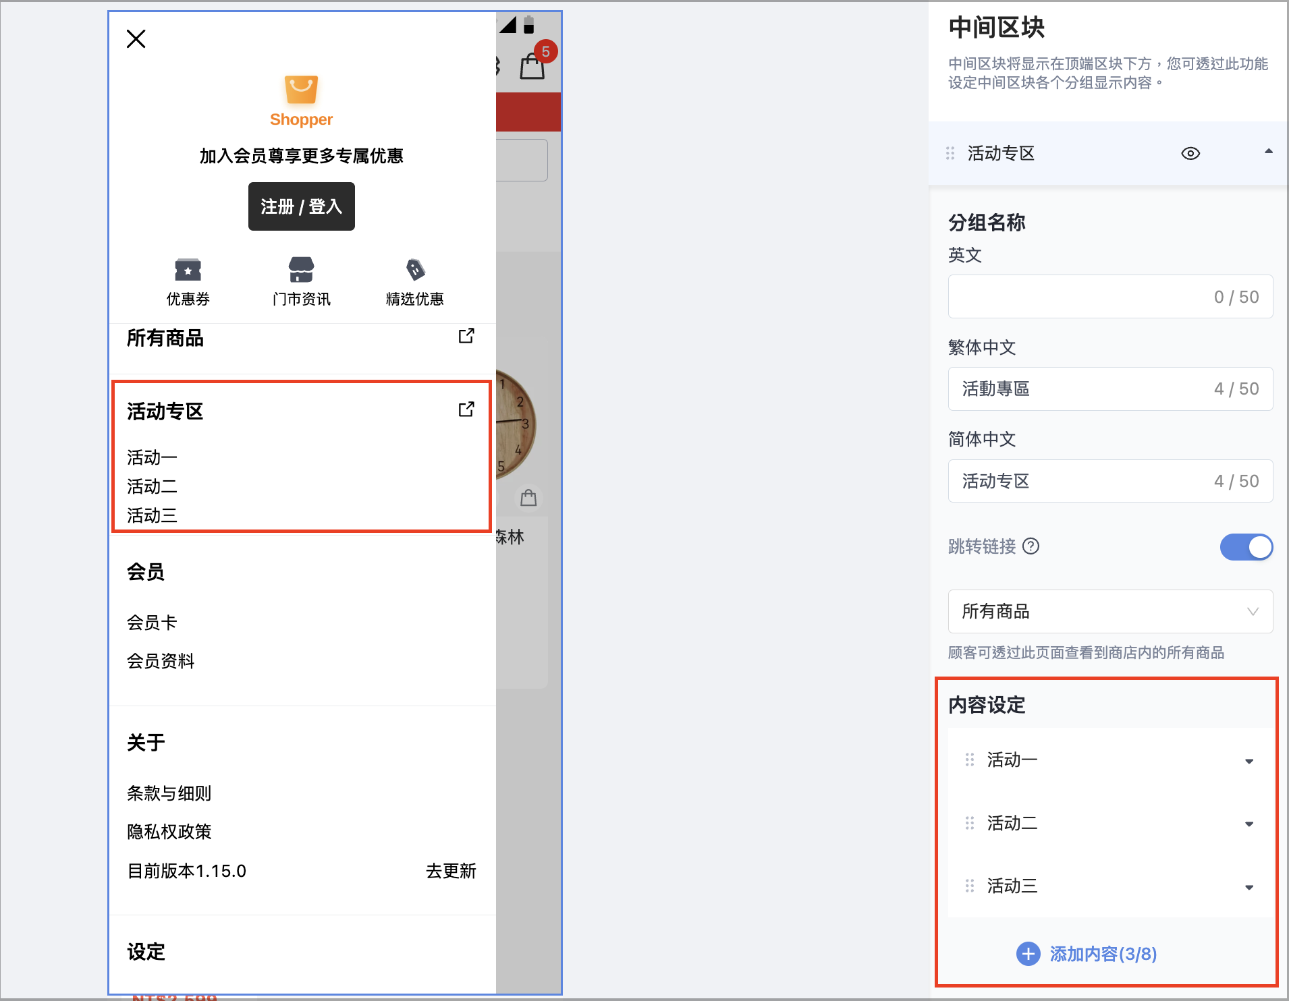Open 会员卡 menu entry
The image size is (1289, 1001).
click(x=152, y=623)
